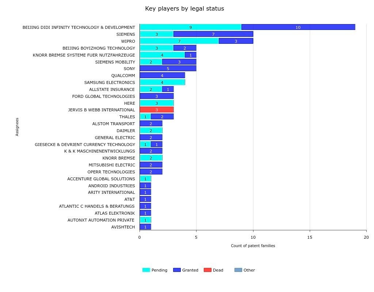Click the cyan Pending legend swatch
374x292 pixels.
click(146, 270)
